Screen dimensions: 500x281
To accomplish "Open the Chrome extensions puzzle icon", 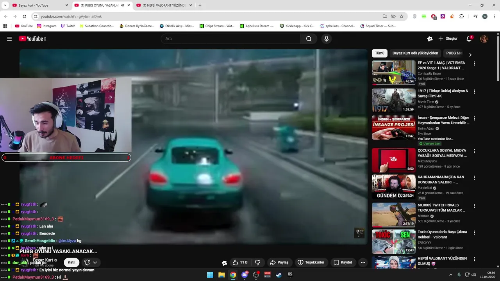I will [x=461, y=16].
